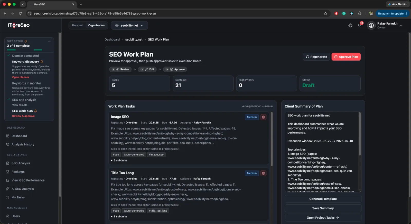Click the Client Summary text area
Image resolution: width=411 pixels, height=224 pixels.
point(323,152)
